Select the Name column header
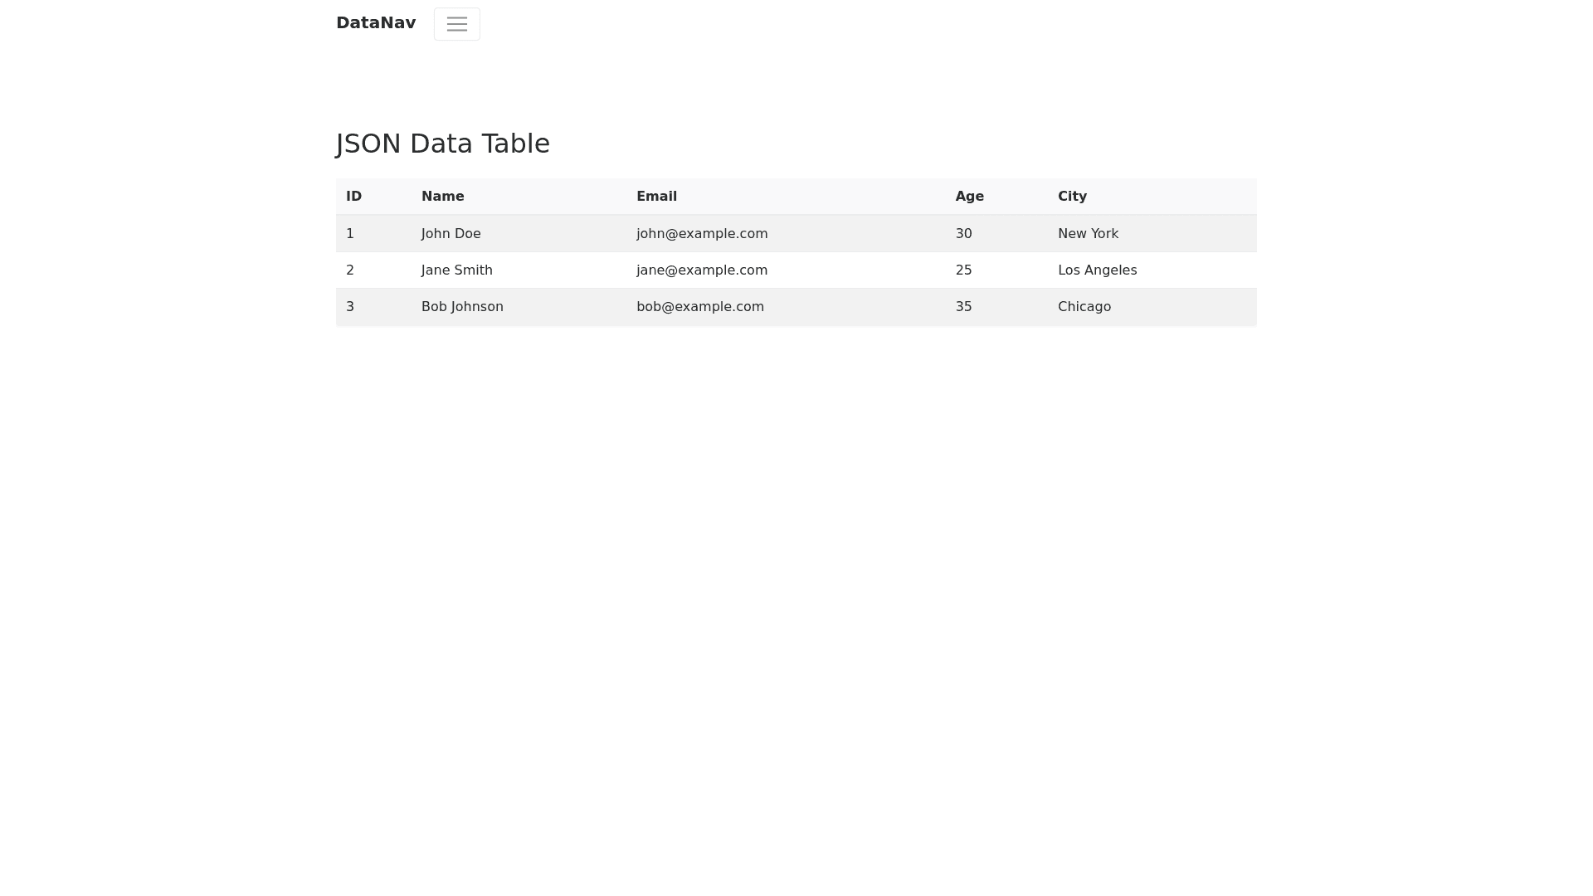 tap(442, 197)
